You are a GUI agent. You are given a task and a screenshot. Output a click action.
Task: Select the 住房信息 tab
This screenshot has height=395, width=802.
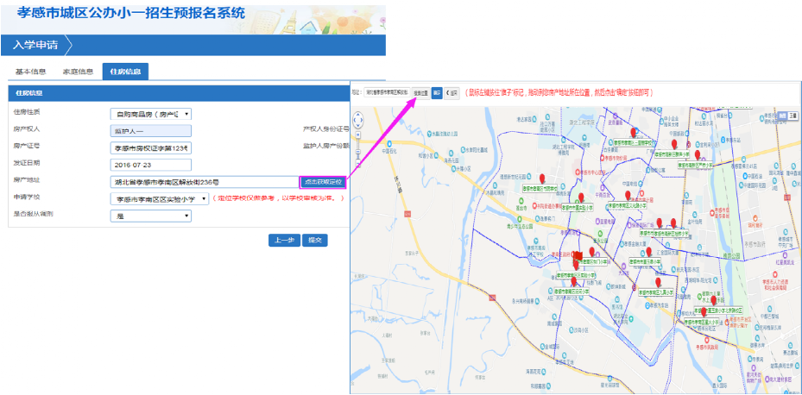[124, 72]
